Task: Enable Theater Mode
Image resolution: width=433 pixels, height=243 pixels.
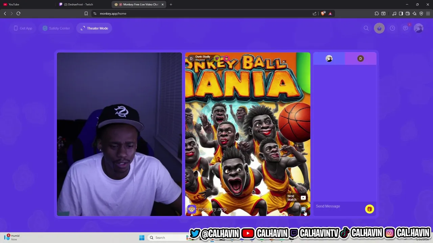Action: (94, 28)
